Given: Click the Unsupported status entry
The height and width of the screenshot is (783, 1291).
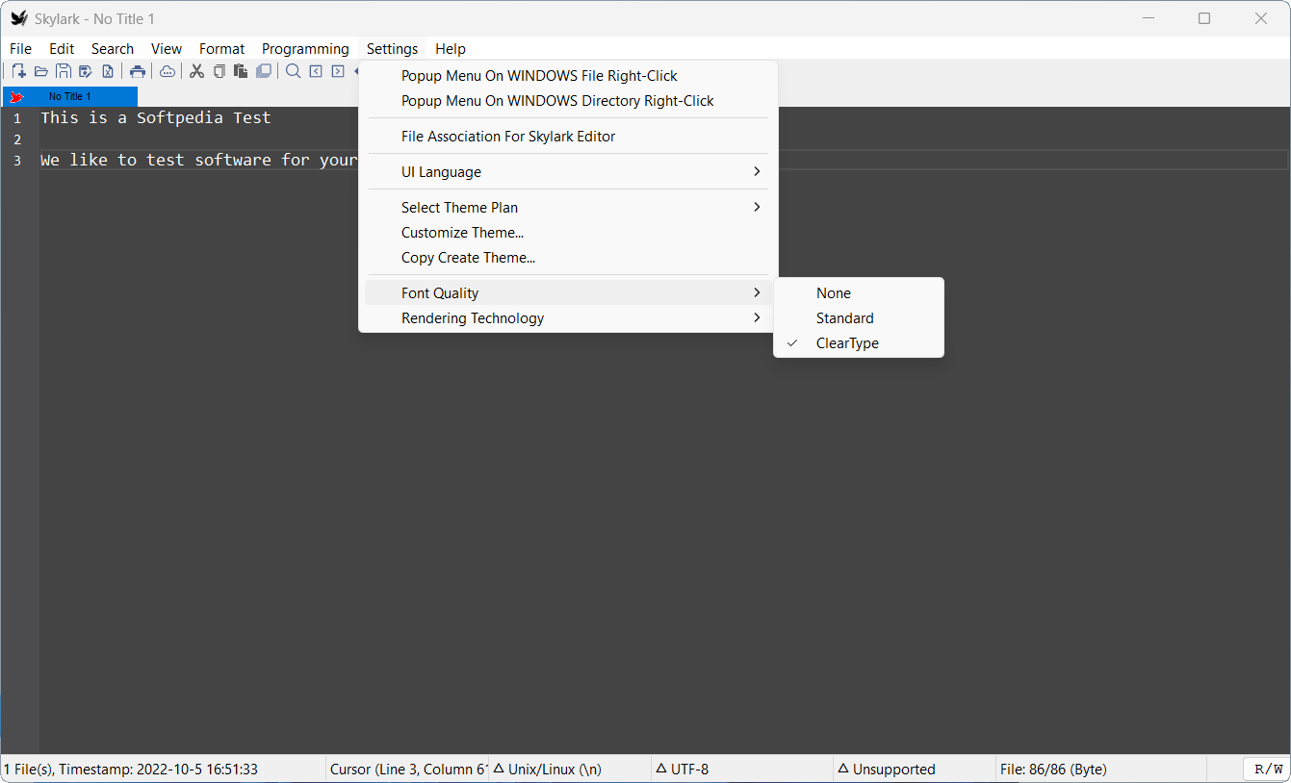Looking at the screenshot, I should 914,770.
